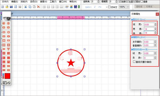The height and width of the screenshot is (96, 160).
Task: Adjust the 水平偏移 spinner arrows
Action: click(x=155, y=42)
